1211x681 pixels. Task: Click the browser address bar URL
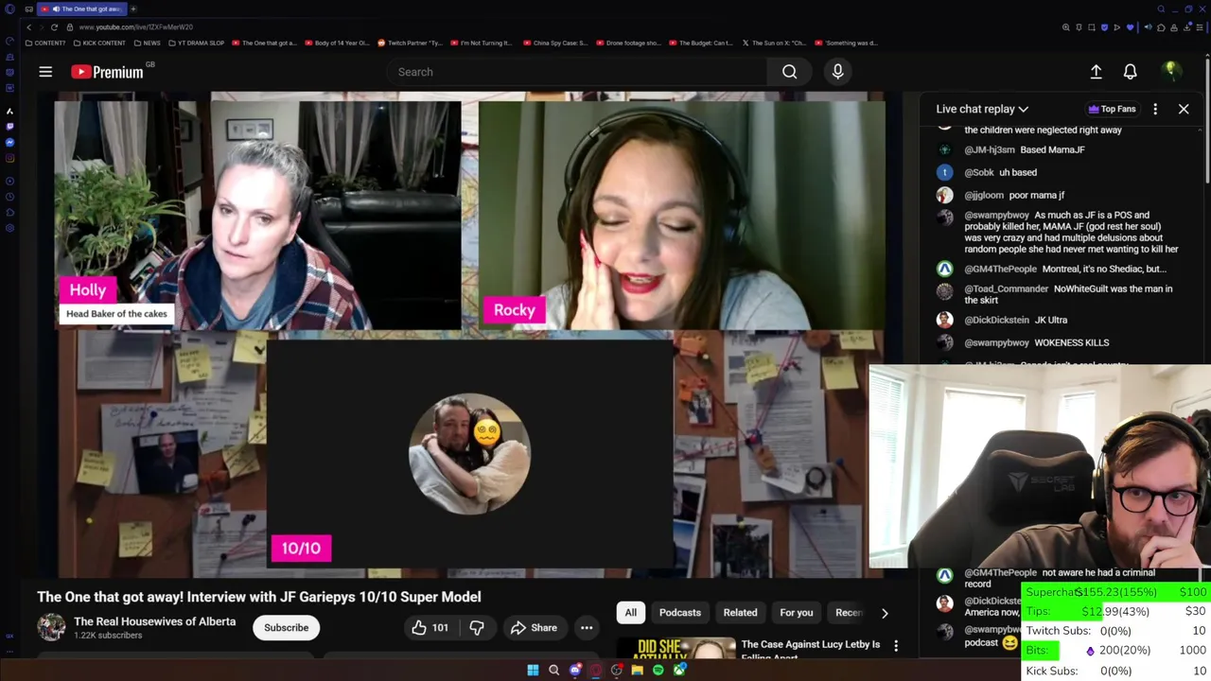coord(136,27)
